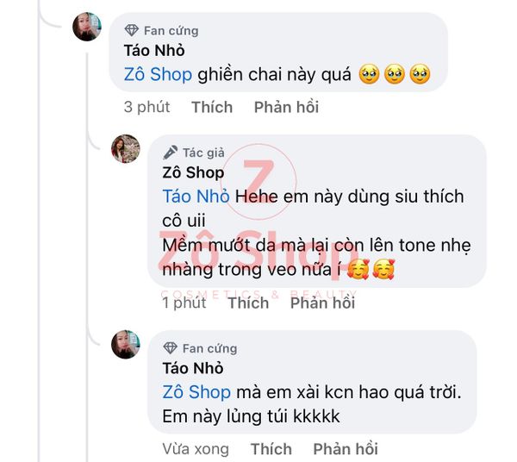Screen dimensions: 517x462
Task: Reply to the 'lủng túi kkkkk' comment
Action: tap(346, 449)
